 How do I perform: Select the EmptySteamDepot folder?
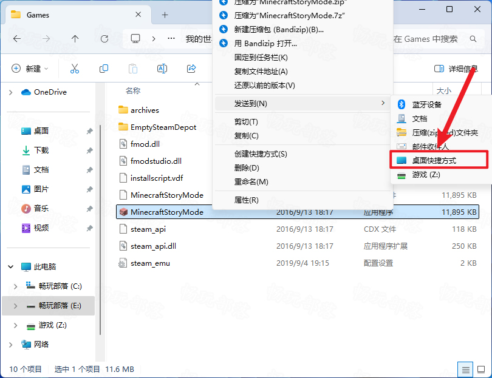pos(163,127)
